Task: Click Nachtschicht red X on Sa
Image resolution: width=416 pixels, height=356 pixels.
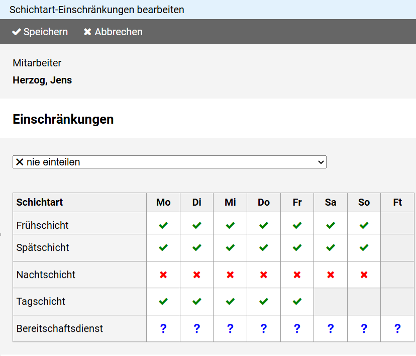Action: (x=330, y=275)
